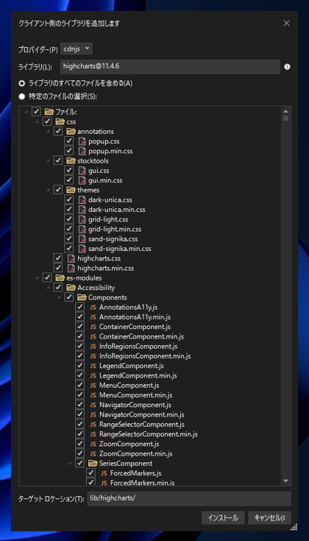Screen dimensions: 309x541
Task: Click the highcharts.min.css file icon
Action: pos(71,268)
